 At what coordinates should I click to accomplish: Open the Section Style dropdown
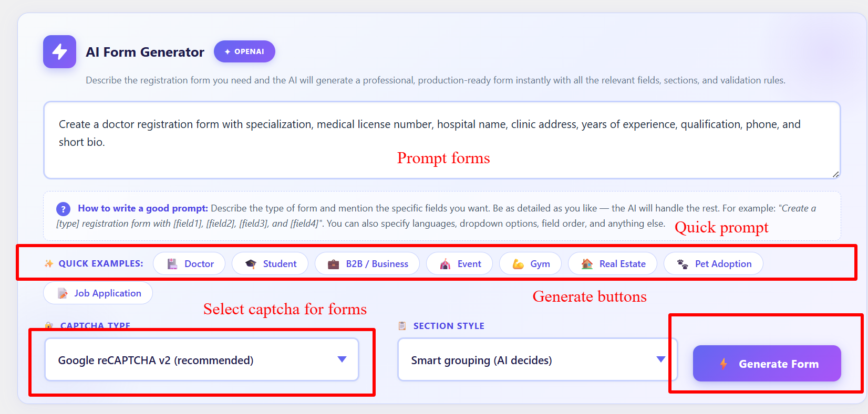point(538,359)
